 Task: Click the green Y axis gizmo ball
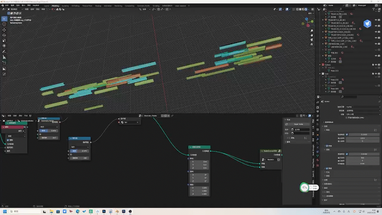pos(312,21)
